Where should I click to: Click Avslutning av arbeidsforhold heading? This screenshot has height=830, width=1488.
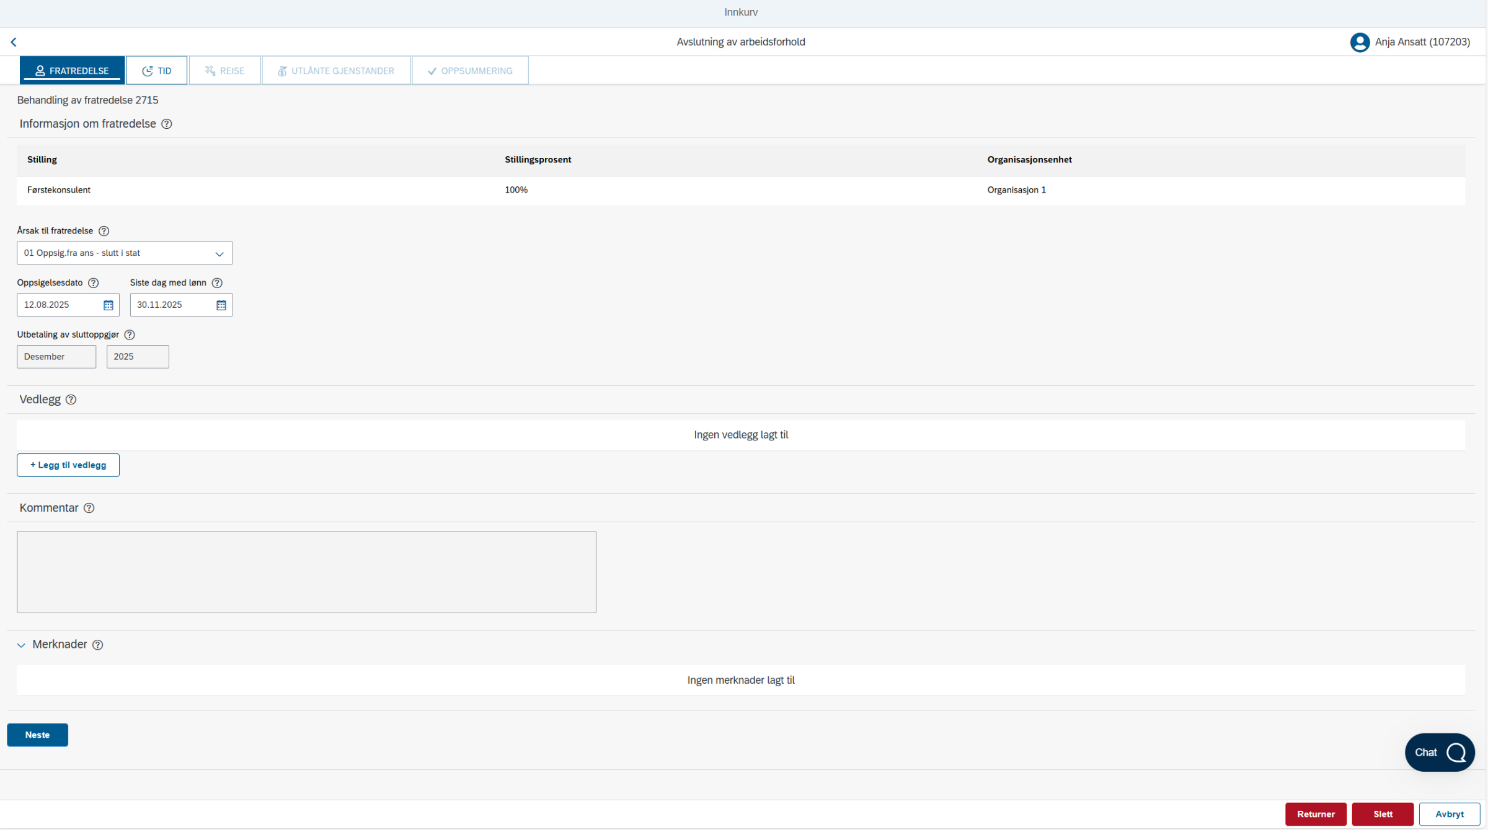pos(741,42)
